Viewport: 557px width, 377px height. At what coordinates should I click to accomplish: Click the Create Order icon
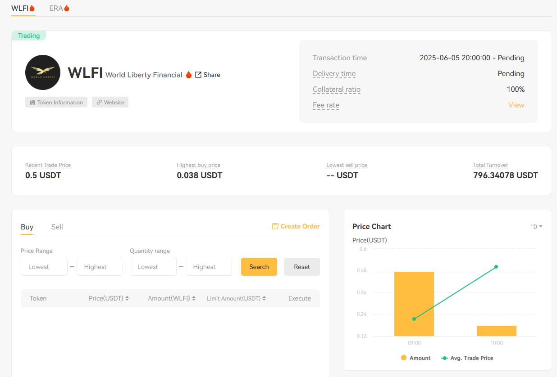(x=275, y=226)
